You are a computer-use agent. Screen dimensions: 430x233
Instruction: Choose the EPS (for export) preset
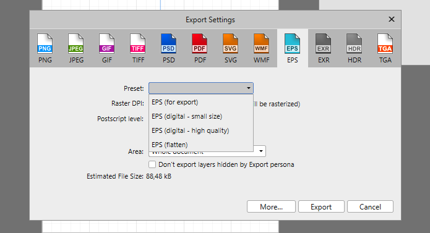(x=200, y=102)
